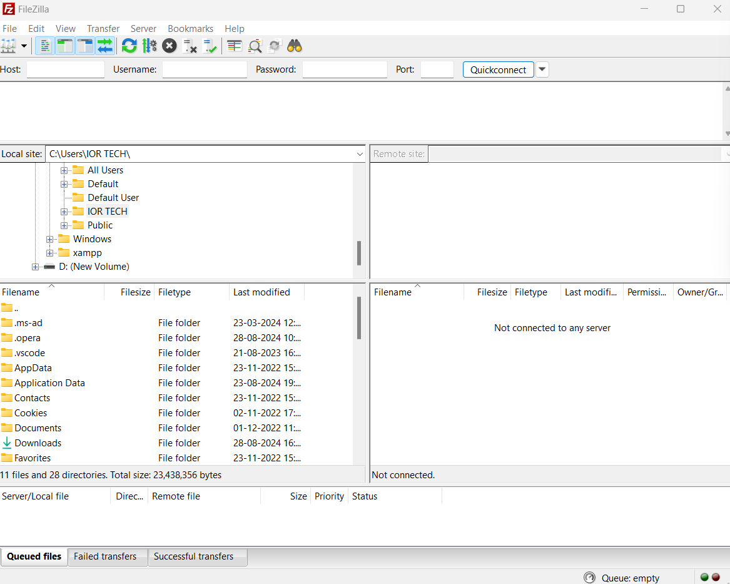Open the Transfer menu
The image size is (730, 584).
pos(103,28)
